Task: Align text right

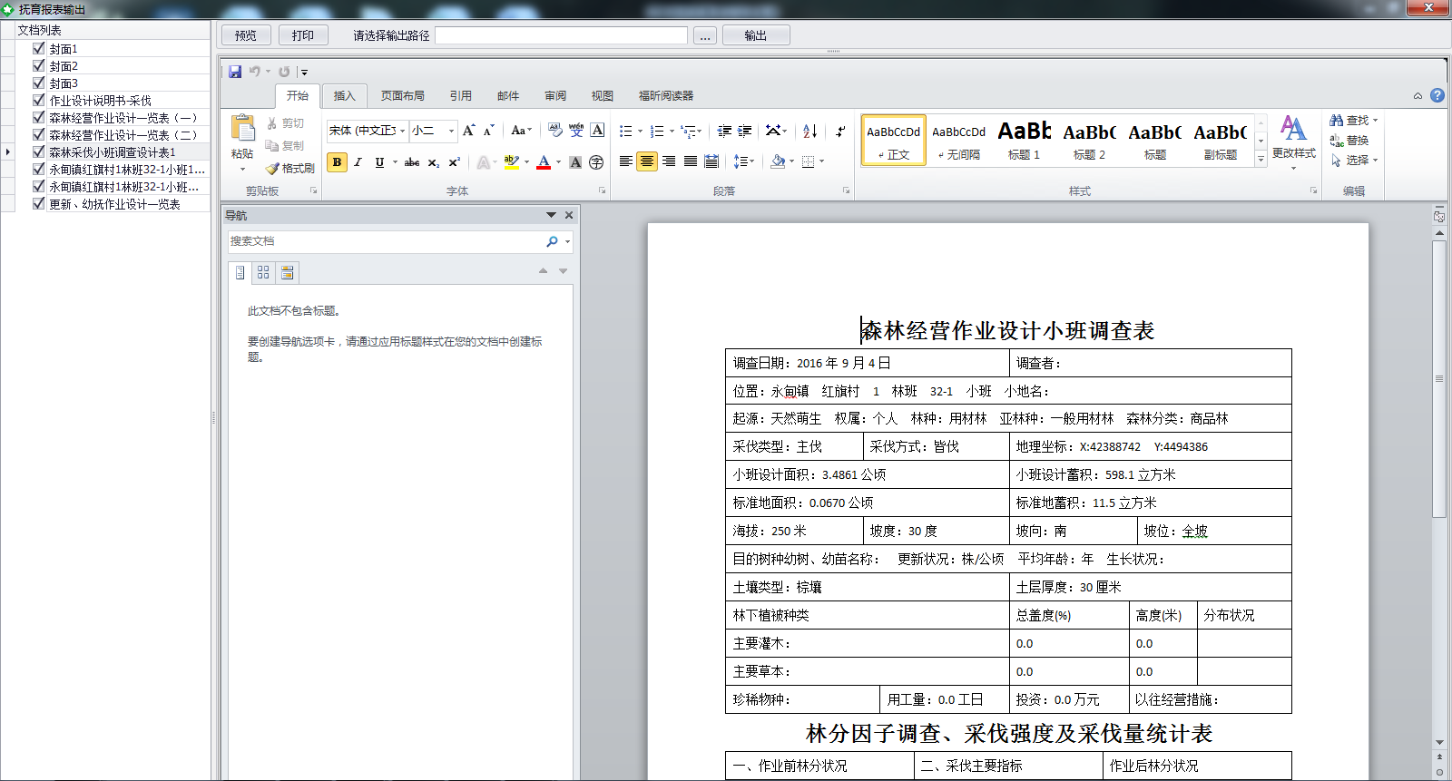Action: coord(669,161)
